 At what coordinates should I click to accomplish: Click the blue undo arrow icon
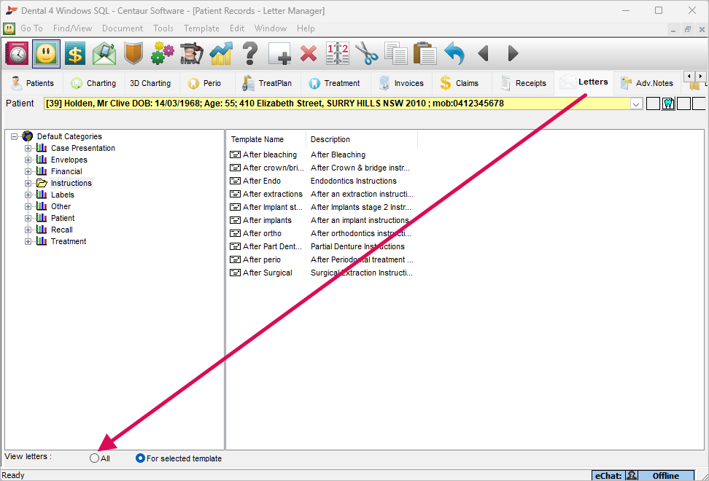tap(454, 54)
